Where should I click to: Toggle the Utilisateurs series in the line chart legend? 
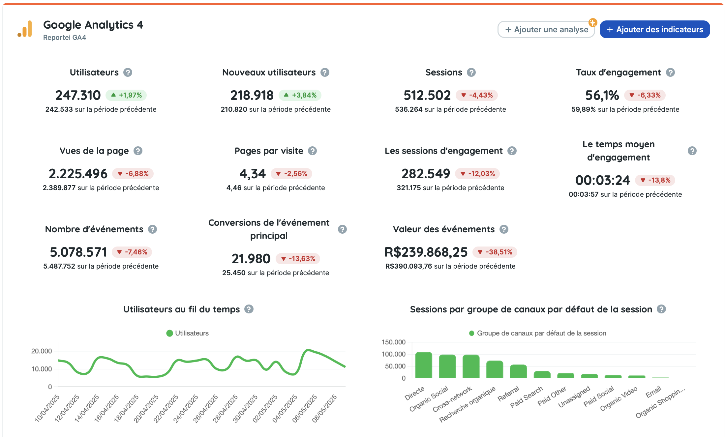click(x=187, y=333)
